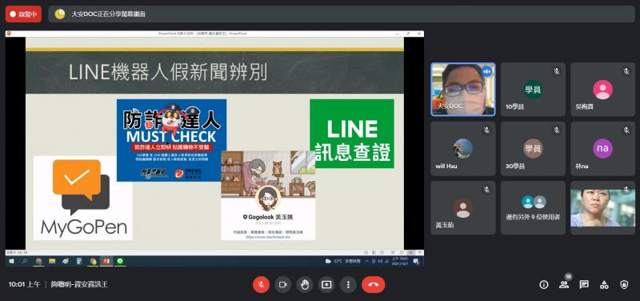Click the red recording indicator
640x301 pixels.
tap(23, 14)
